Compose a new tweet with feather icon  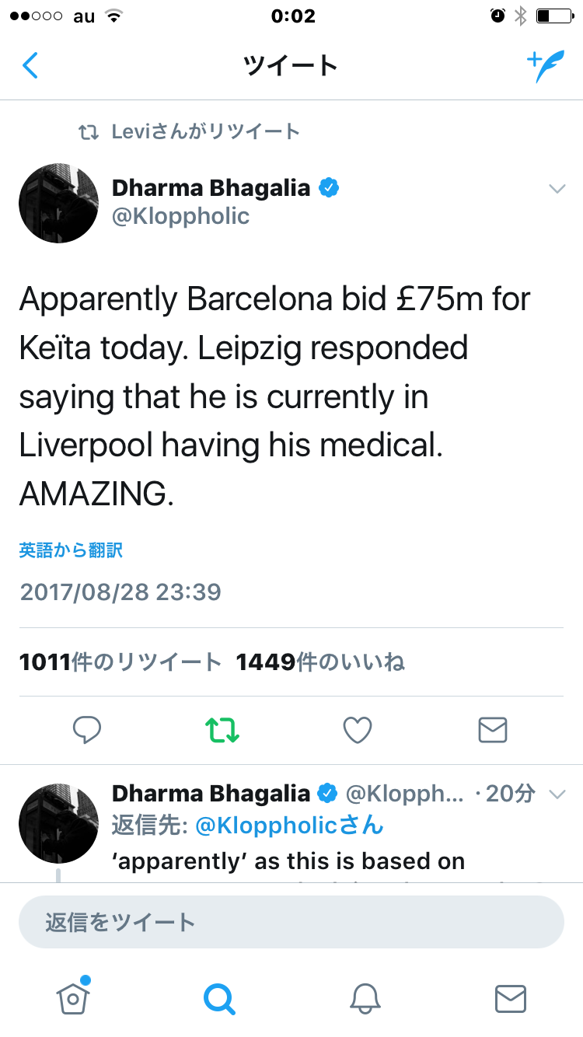pos(545,67)
